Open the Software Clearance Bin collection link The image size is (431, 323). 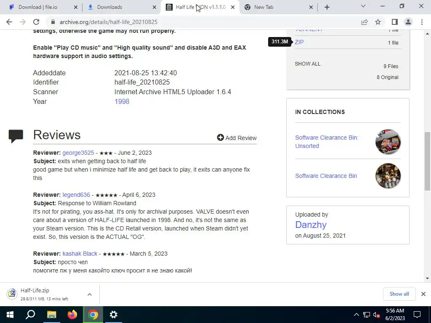click(x=326, y=176)
